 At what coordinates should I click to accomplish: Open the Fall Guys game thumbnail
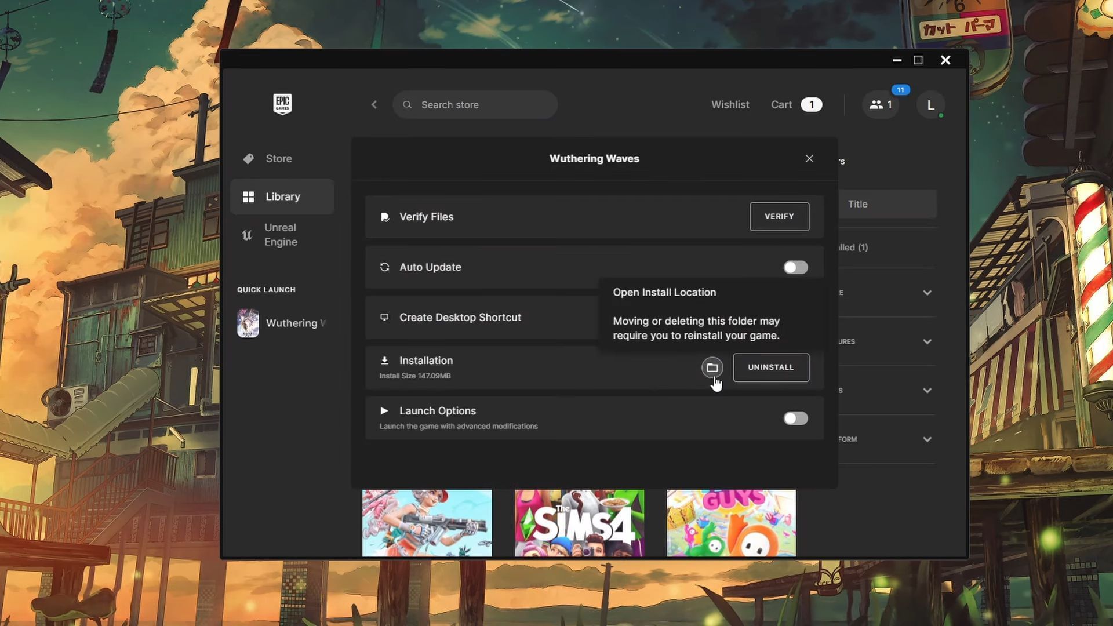click(x=731, y=523)
